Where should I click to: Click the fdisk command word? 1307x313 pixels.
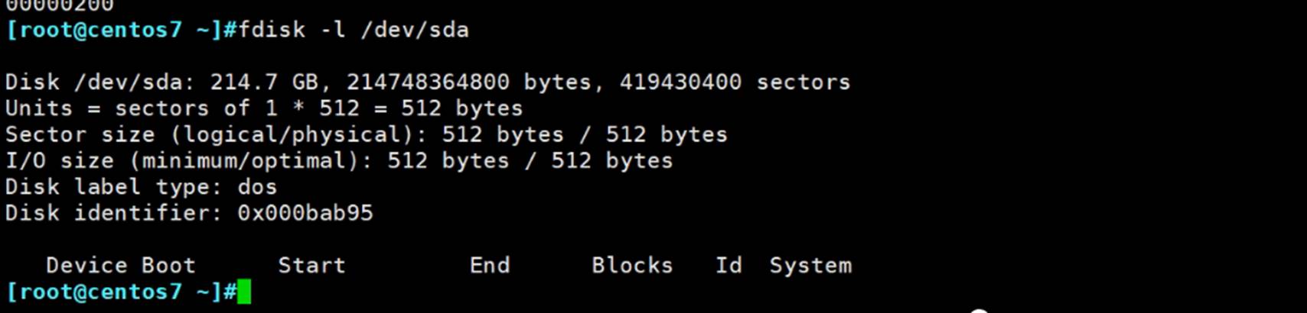pos(272,30)
